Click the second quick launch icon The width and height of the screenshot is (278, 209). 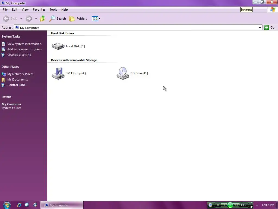point(27,205)
